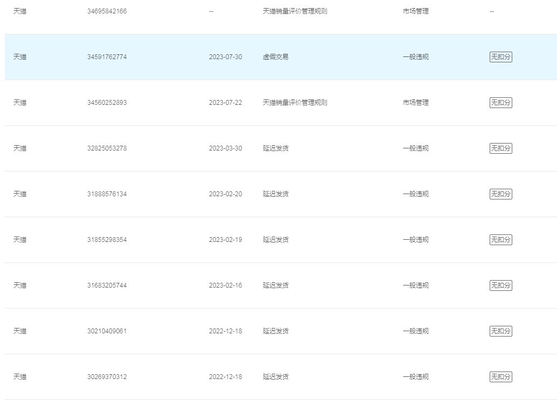Select violation number 34695842166
557x400 pixels.
[x=107, y=11]
